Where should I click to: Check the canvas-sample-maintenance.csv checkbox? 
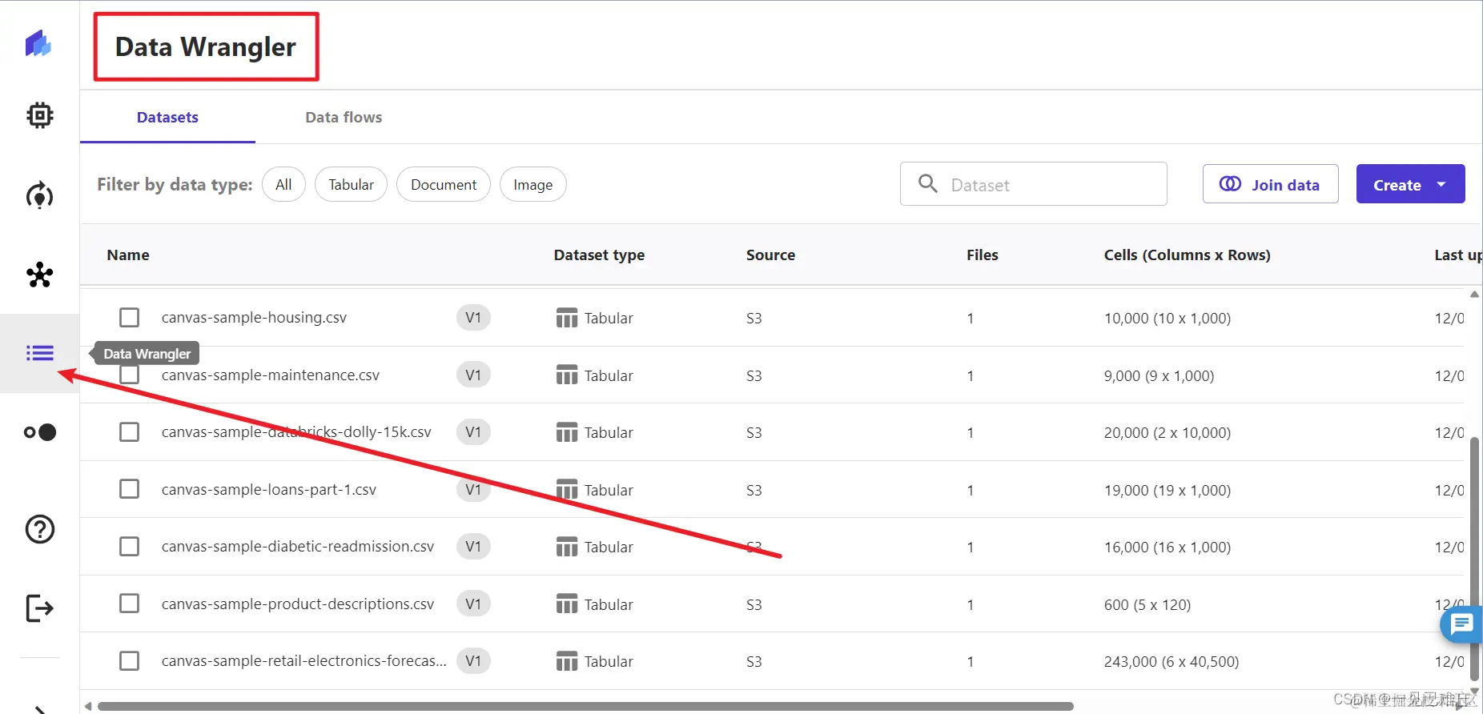tap(129, 375)
